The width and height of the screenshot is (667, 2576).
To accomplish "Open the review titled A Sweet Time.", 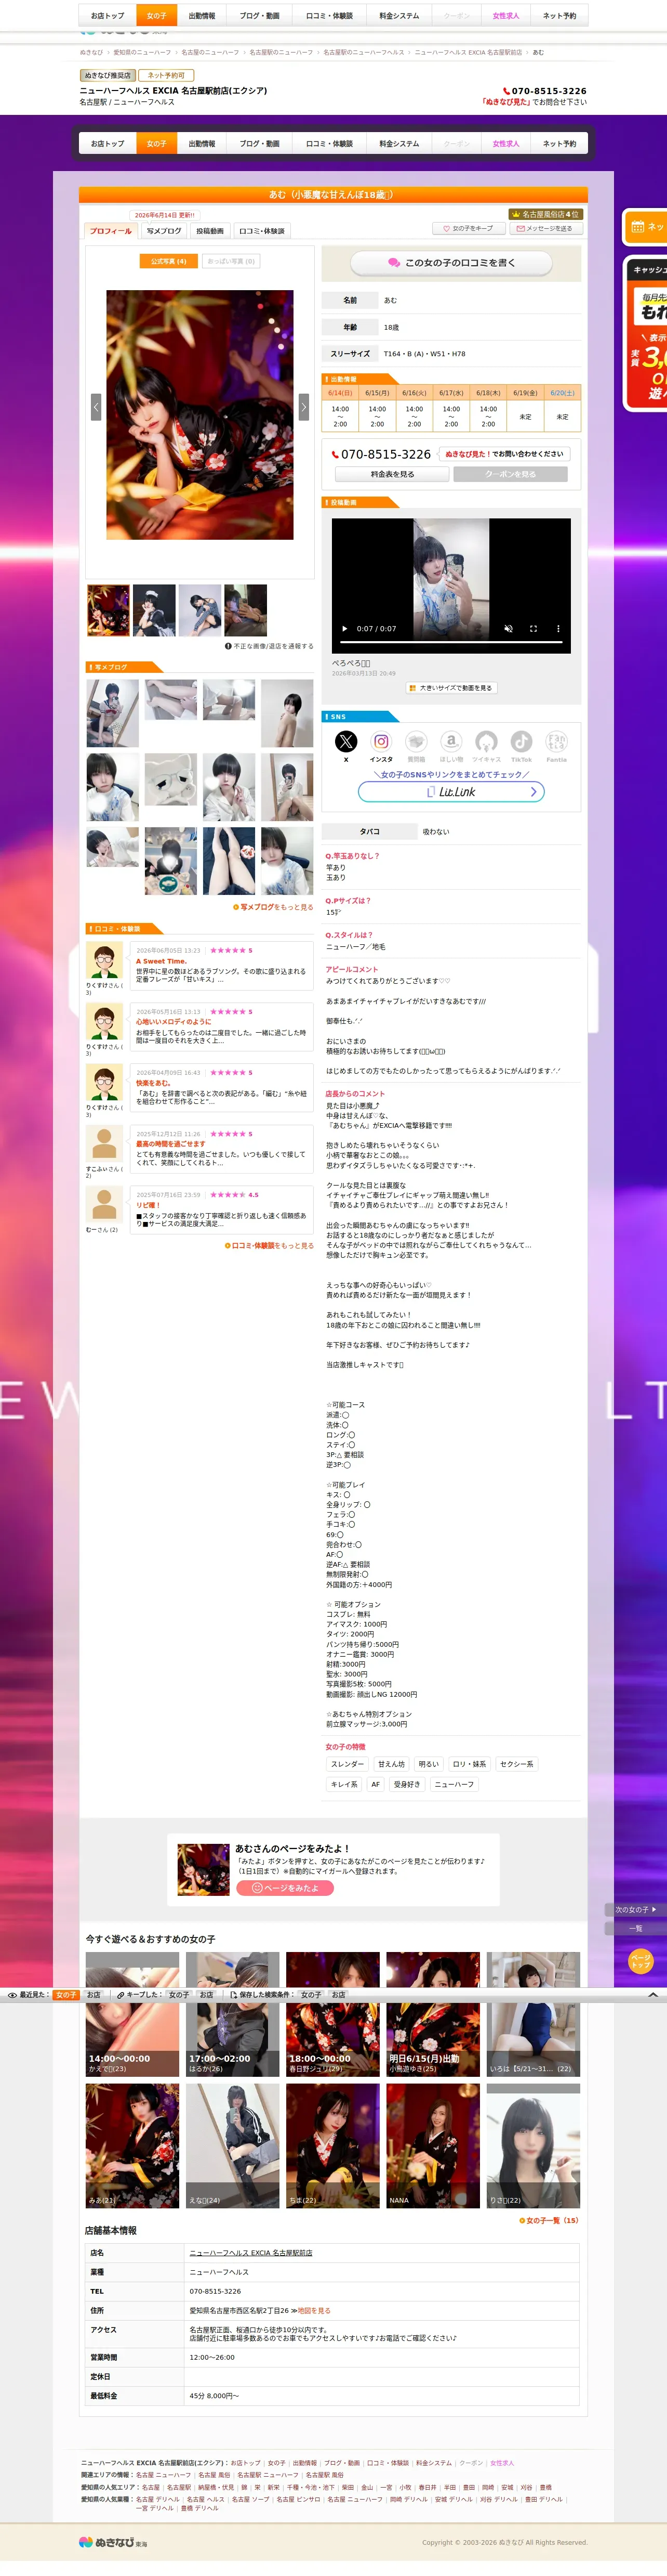I will (162, 962).
